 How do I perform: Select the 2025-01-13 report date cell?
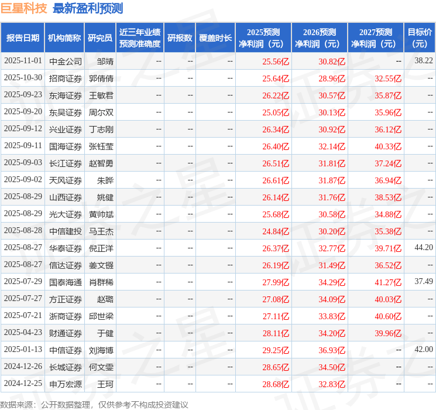[x=23, y=350]
